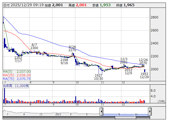
Task: Click the 高値 2,001 high value in header
Action: click(x=79, y=5)
